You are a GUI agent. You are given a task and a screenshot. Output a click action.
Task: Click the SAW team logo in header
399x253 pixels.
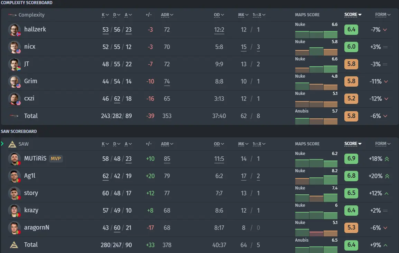point(12,144)
